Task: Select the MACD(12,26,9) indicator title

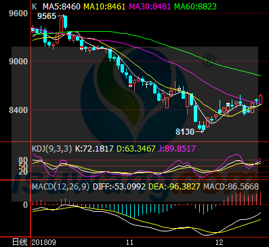Action: point(61,187)
